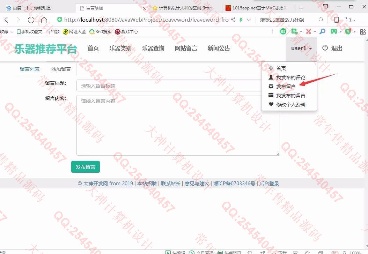Open dropdown beside the scissors screenshot icon
This screenshot has width=368, height=254.
[x=315, y=32]
